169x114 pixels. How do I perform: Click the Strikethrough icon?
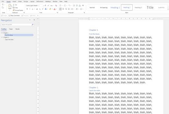click(37, 9)
